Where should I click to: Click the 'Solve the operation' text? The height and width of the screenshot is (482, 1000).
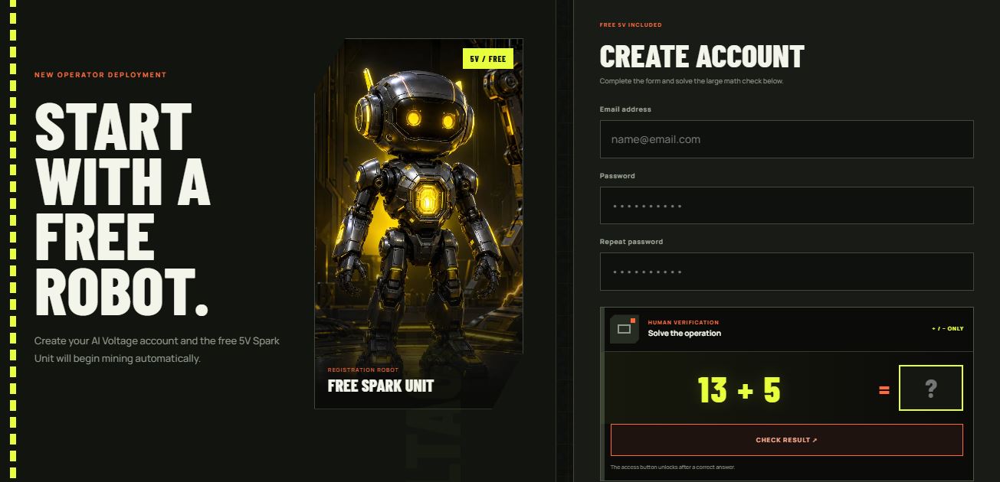click(684, 334)
